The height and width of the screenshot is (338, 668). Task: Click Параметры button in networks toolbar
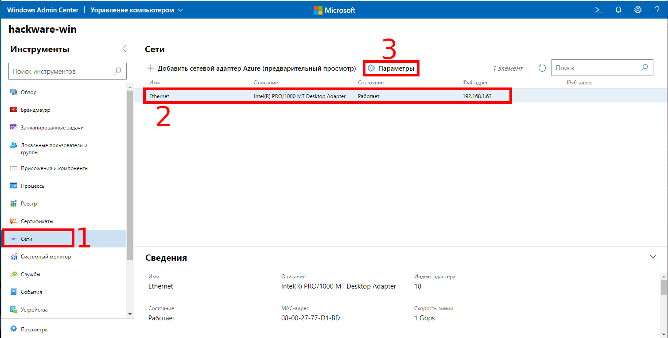[392, 68]
